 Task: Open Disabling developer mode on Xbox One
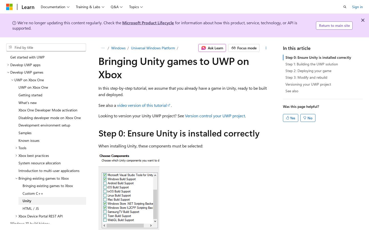coord(49,118)
